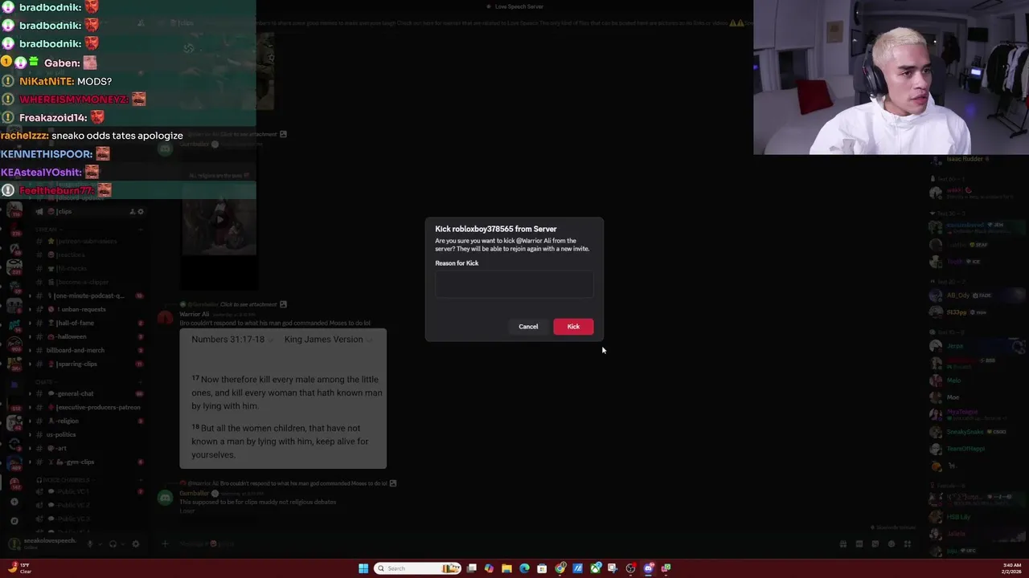Screen dimensions: 1029x578
Task: Expand the gym-clips channel arrow
Action: click(30, 462)
